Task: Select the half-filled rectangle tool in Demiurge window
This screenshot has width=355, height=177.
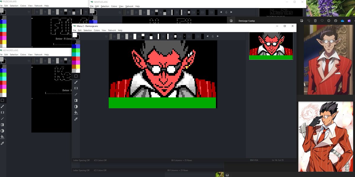Action: point(76,100)
